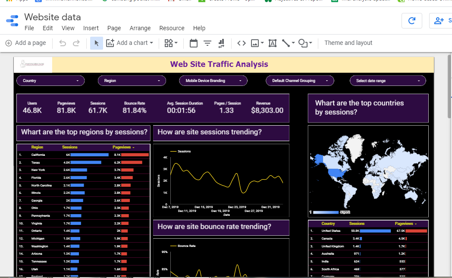Image resolution: width=452 pixels, height=278 pixels.
Task: Insert a date range control
Action: (x=194, y=43)
